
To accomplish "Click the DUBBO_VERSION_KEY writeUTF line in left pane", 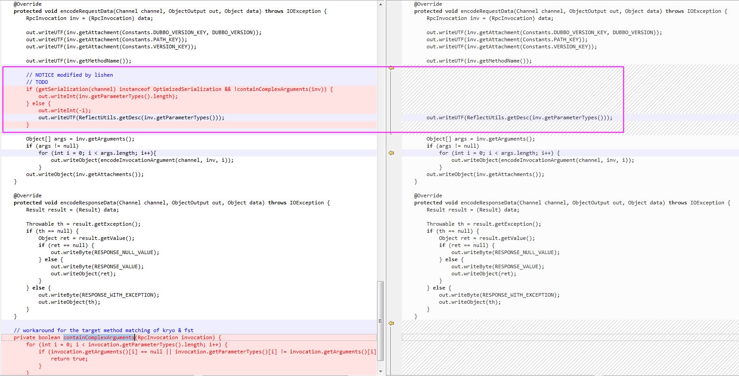I will pos(144,32).
